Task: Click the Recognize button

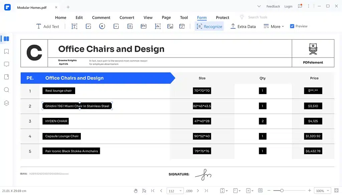Action: tap(209, 26)
